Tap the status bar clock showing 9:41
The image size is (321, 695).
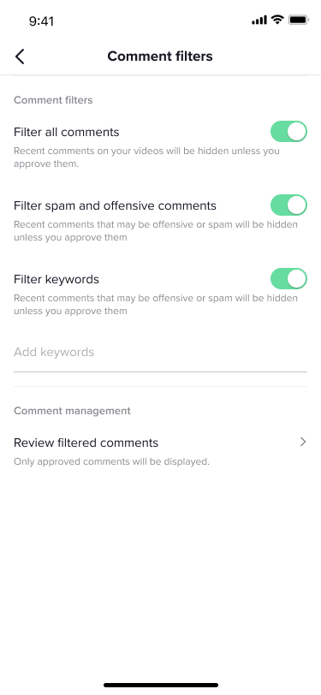(41, 21)
